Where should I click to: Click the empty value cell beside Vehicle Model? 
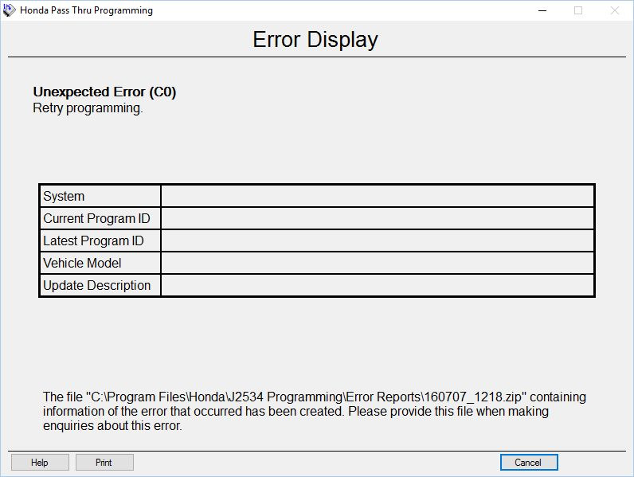tap(378, 263)
